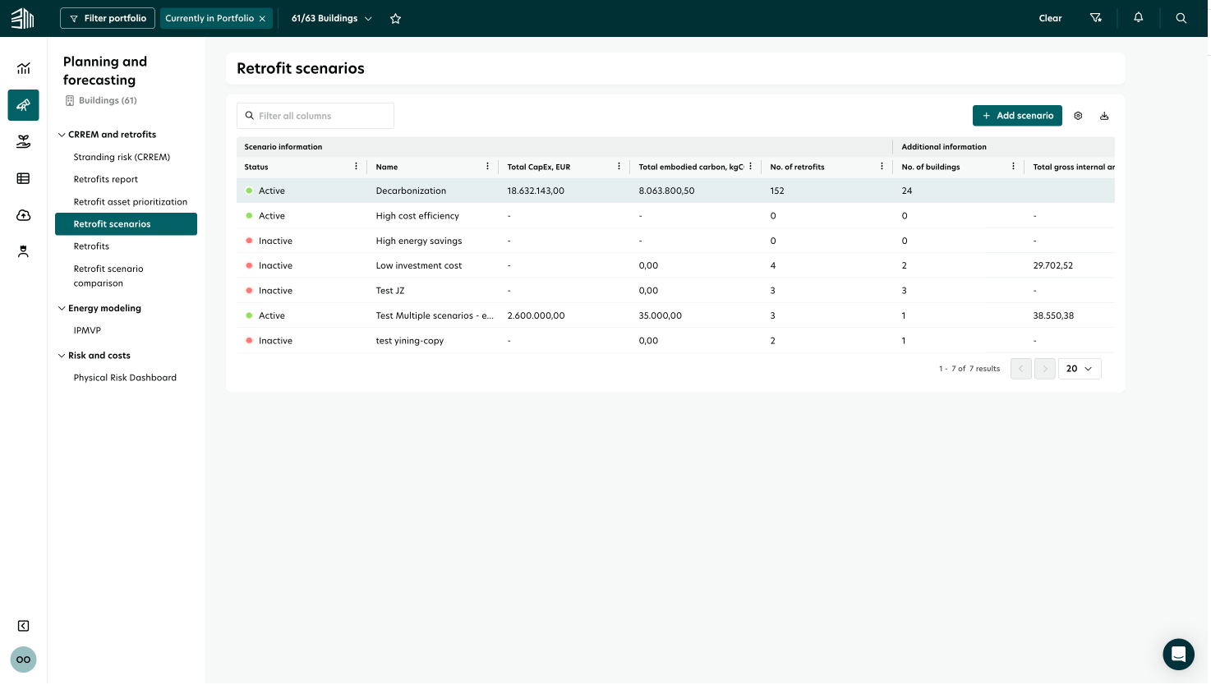Viewport: 1211px width, 685px height.
Task: Select the Decarbonization scenario row
Action: 411,191
